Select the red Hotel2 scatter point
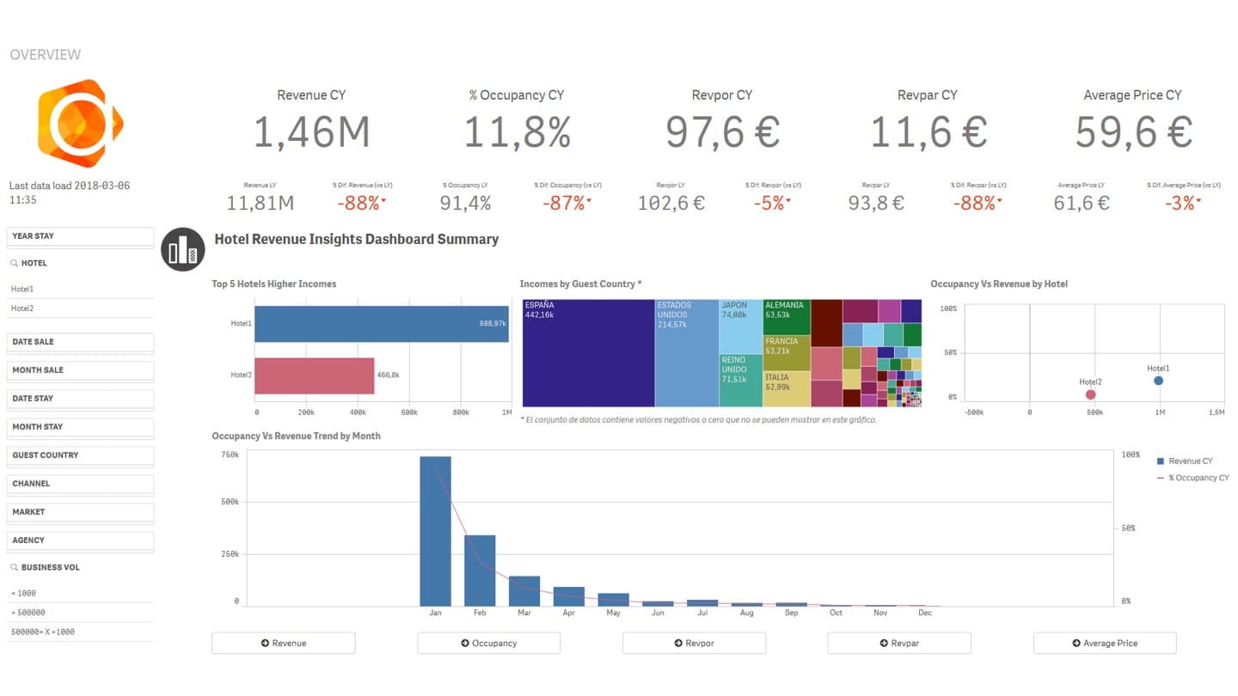The image size is (1238, 696). (x=1090, y=394)
